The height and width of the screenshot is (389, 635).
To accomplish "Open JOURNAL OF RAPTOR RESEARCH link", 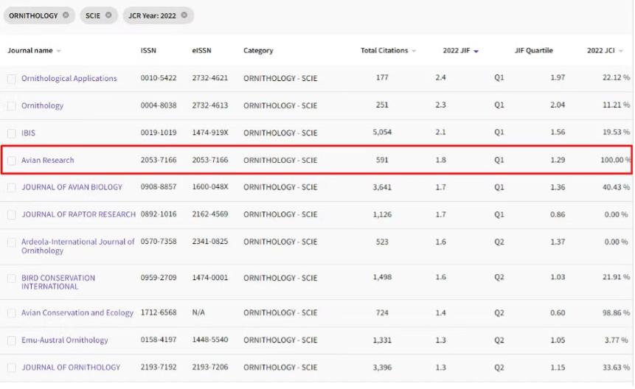I will click(78, 214).
